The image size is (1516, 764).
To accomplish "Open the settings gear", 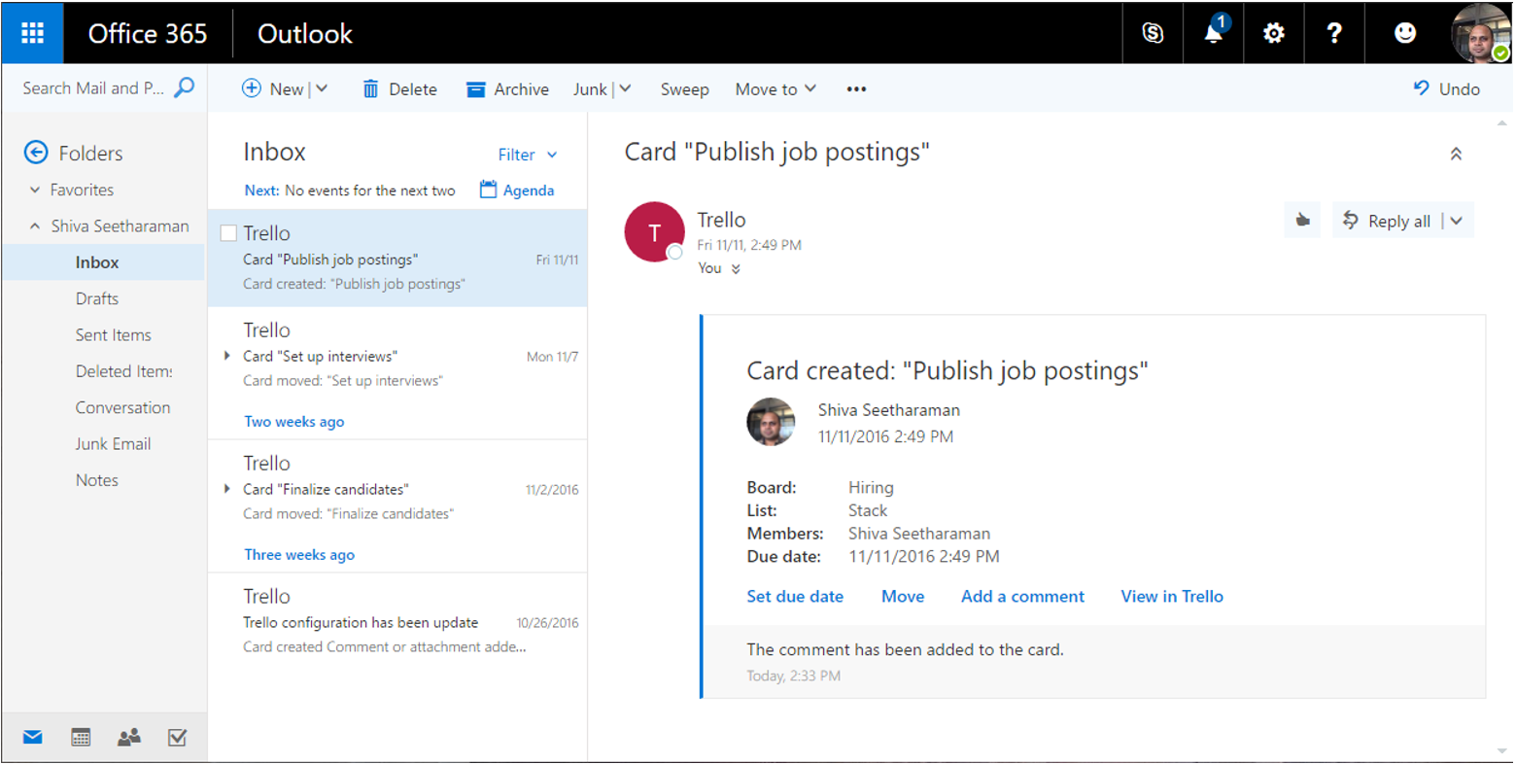I will [x=1273, y=33].
